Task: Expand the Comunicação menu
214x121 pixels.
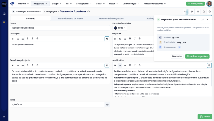Action: 131,4
